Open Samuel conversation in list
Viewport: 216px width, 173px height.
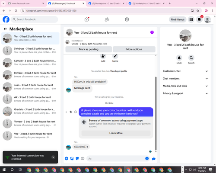point(30,63)
